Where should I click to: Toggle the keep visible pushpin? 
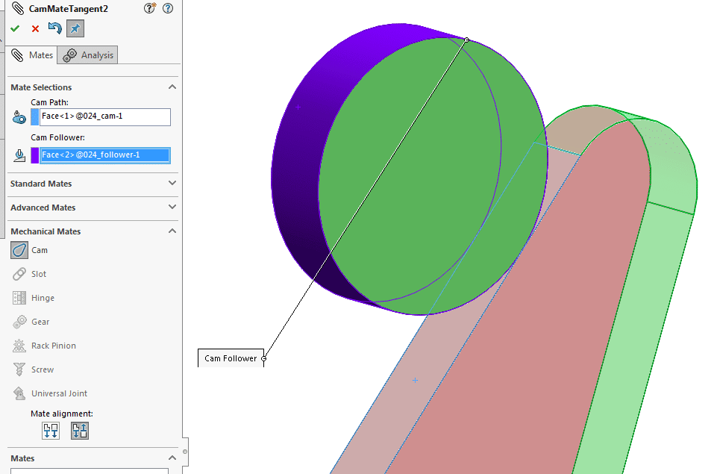(x=75, y=28)
